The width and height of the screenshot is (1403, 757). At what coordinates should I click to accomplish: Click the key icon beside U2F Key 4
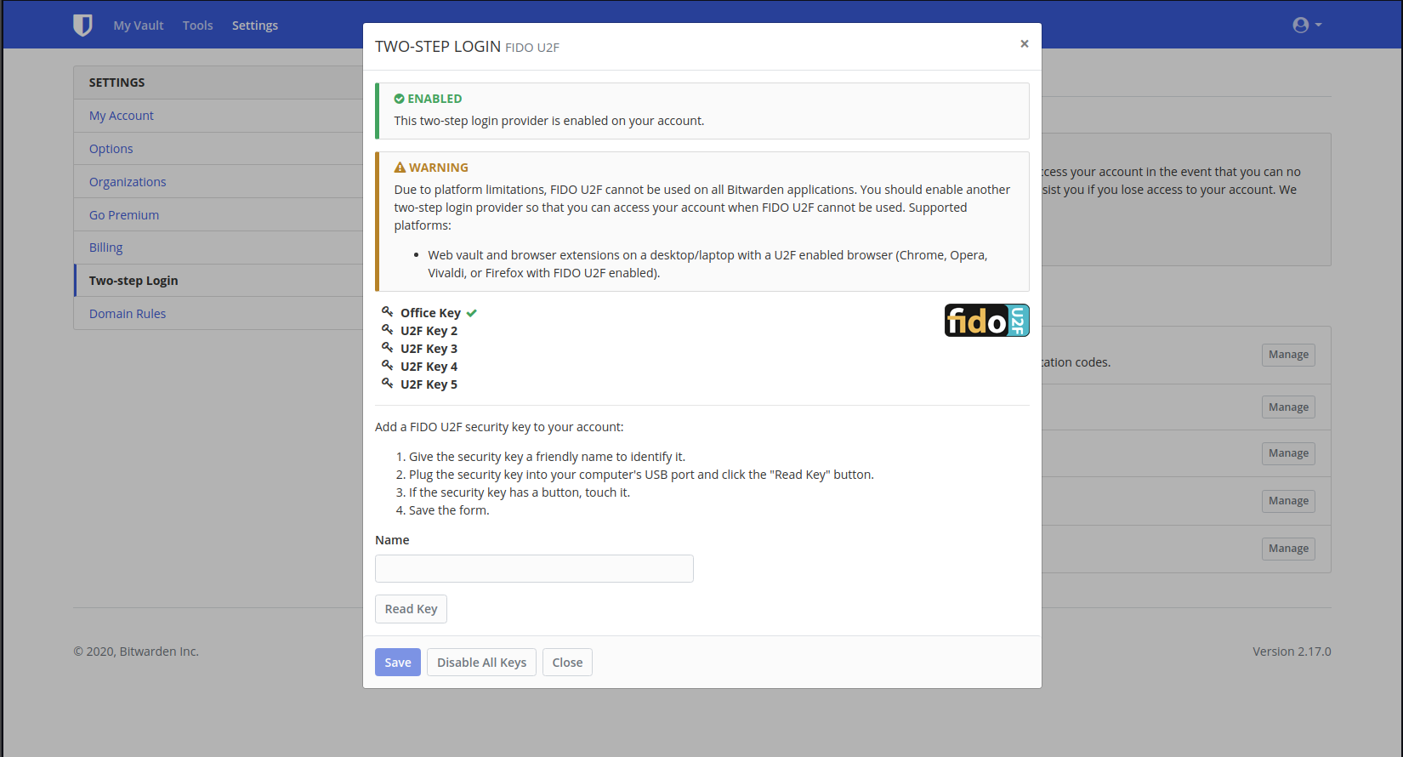pyautogui.click(x=387, y=366)
